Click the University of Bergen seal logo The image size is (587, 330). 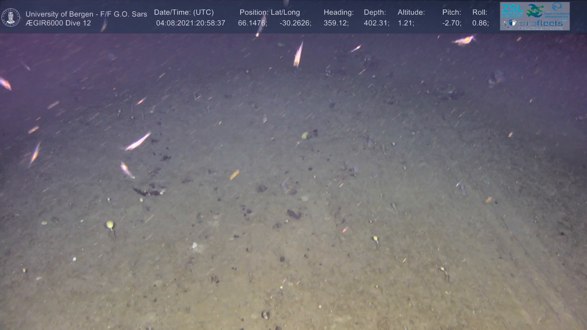11,17
